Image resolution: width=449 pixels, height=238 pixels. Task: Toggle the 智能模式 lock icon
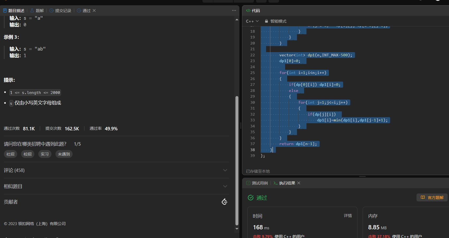pyautogui.click(x=266, y=21)
